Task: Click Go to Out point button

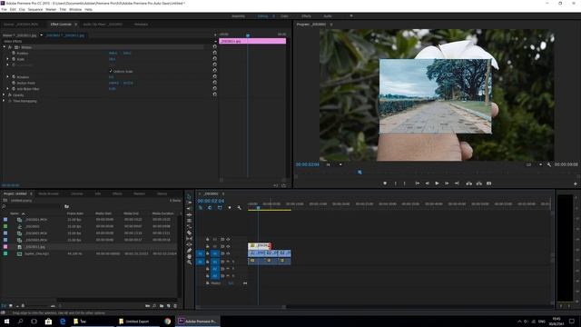Action: pos(457,183)
